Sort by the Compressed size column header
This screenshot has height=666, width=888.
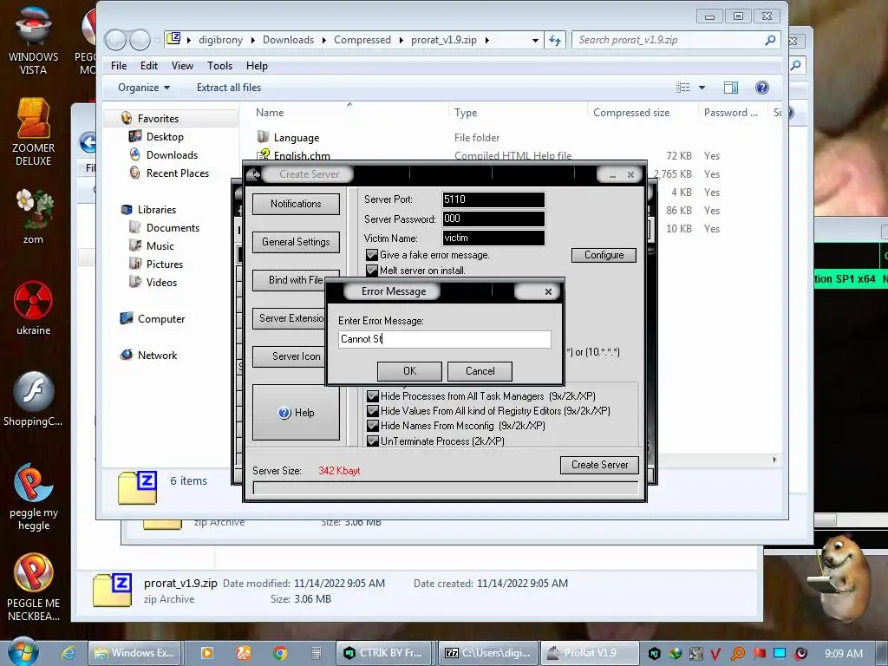631,113
